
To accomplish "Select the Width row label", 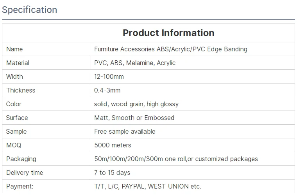I will click(x=14, y=76).
